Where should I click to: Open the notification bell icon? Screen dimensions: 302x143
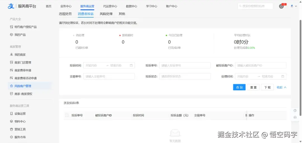click(x=281, y=6)
